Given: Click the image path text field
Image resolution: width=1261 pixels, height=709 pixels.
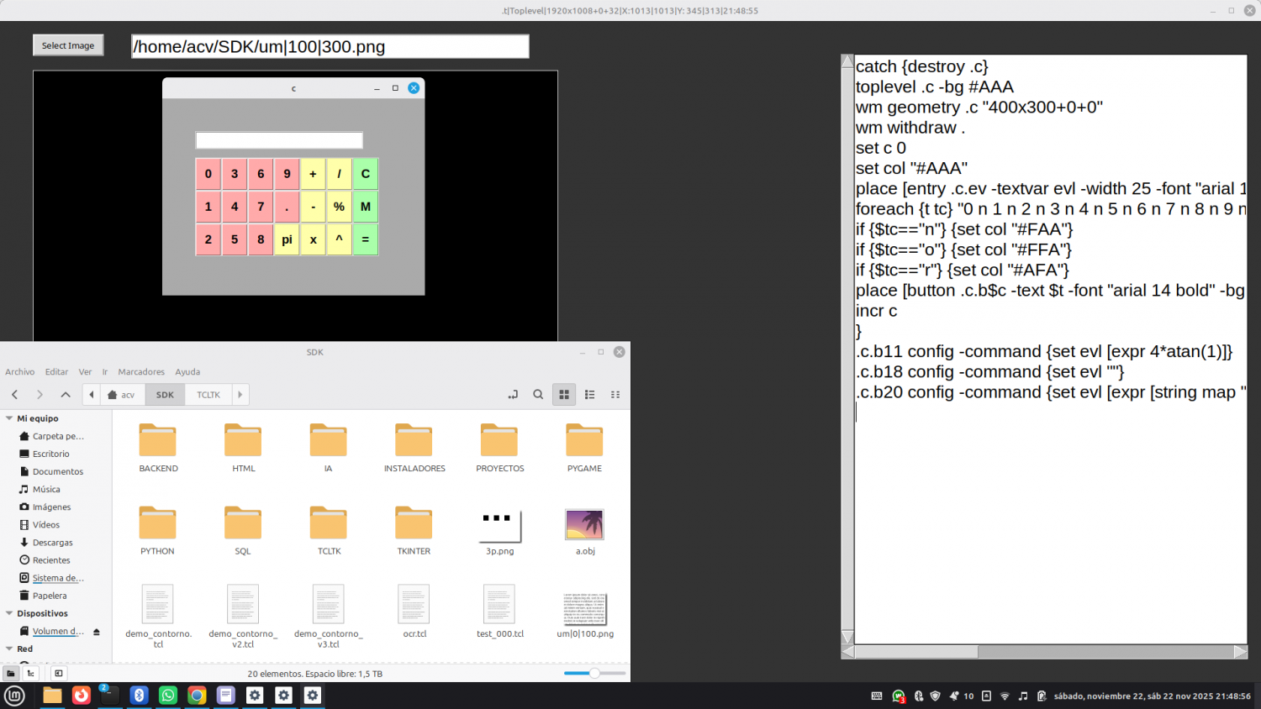Looking at the screenshot, I should 330,46.
